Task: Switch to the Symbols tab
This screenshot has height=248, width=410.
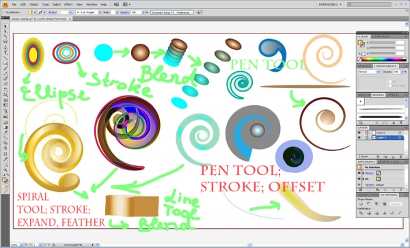Action: (x=393, y=94)
